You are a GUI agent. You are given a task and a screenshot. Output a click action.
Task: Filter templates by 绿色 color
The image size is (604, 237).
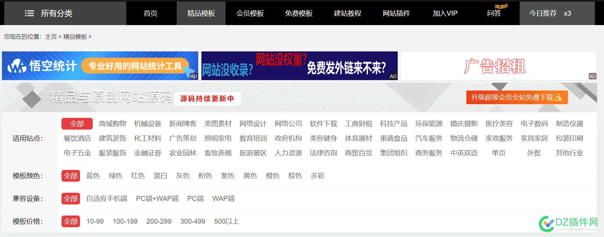pyautogui.click(x=116, y=176)
